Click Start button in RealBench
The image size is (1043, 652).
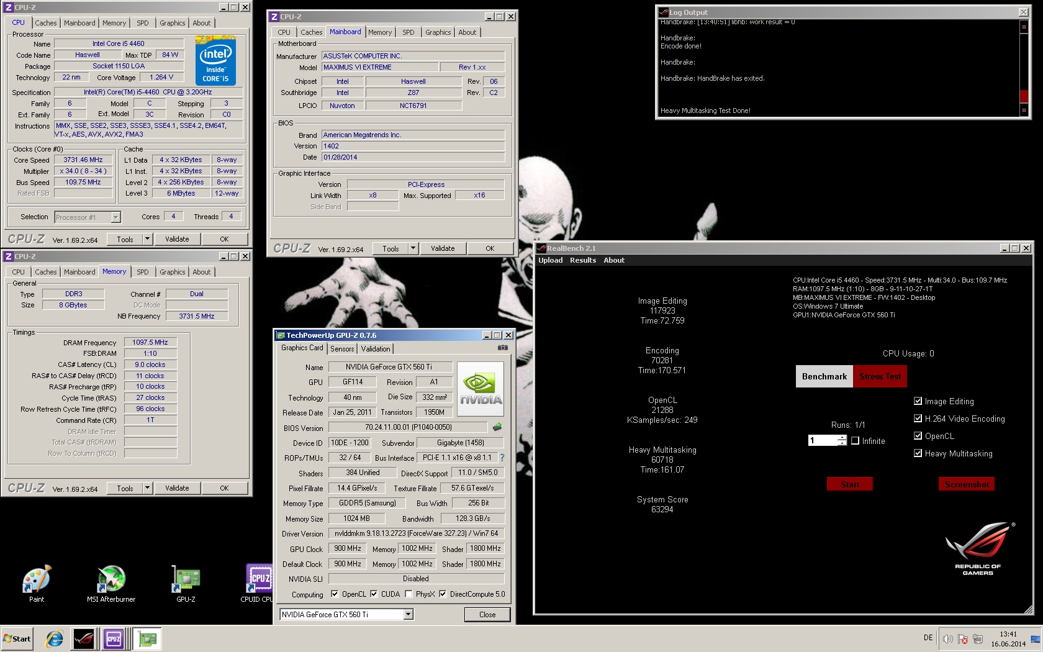coord(849,484)
